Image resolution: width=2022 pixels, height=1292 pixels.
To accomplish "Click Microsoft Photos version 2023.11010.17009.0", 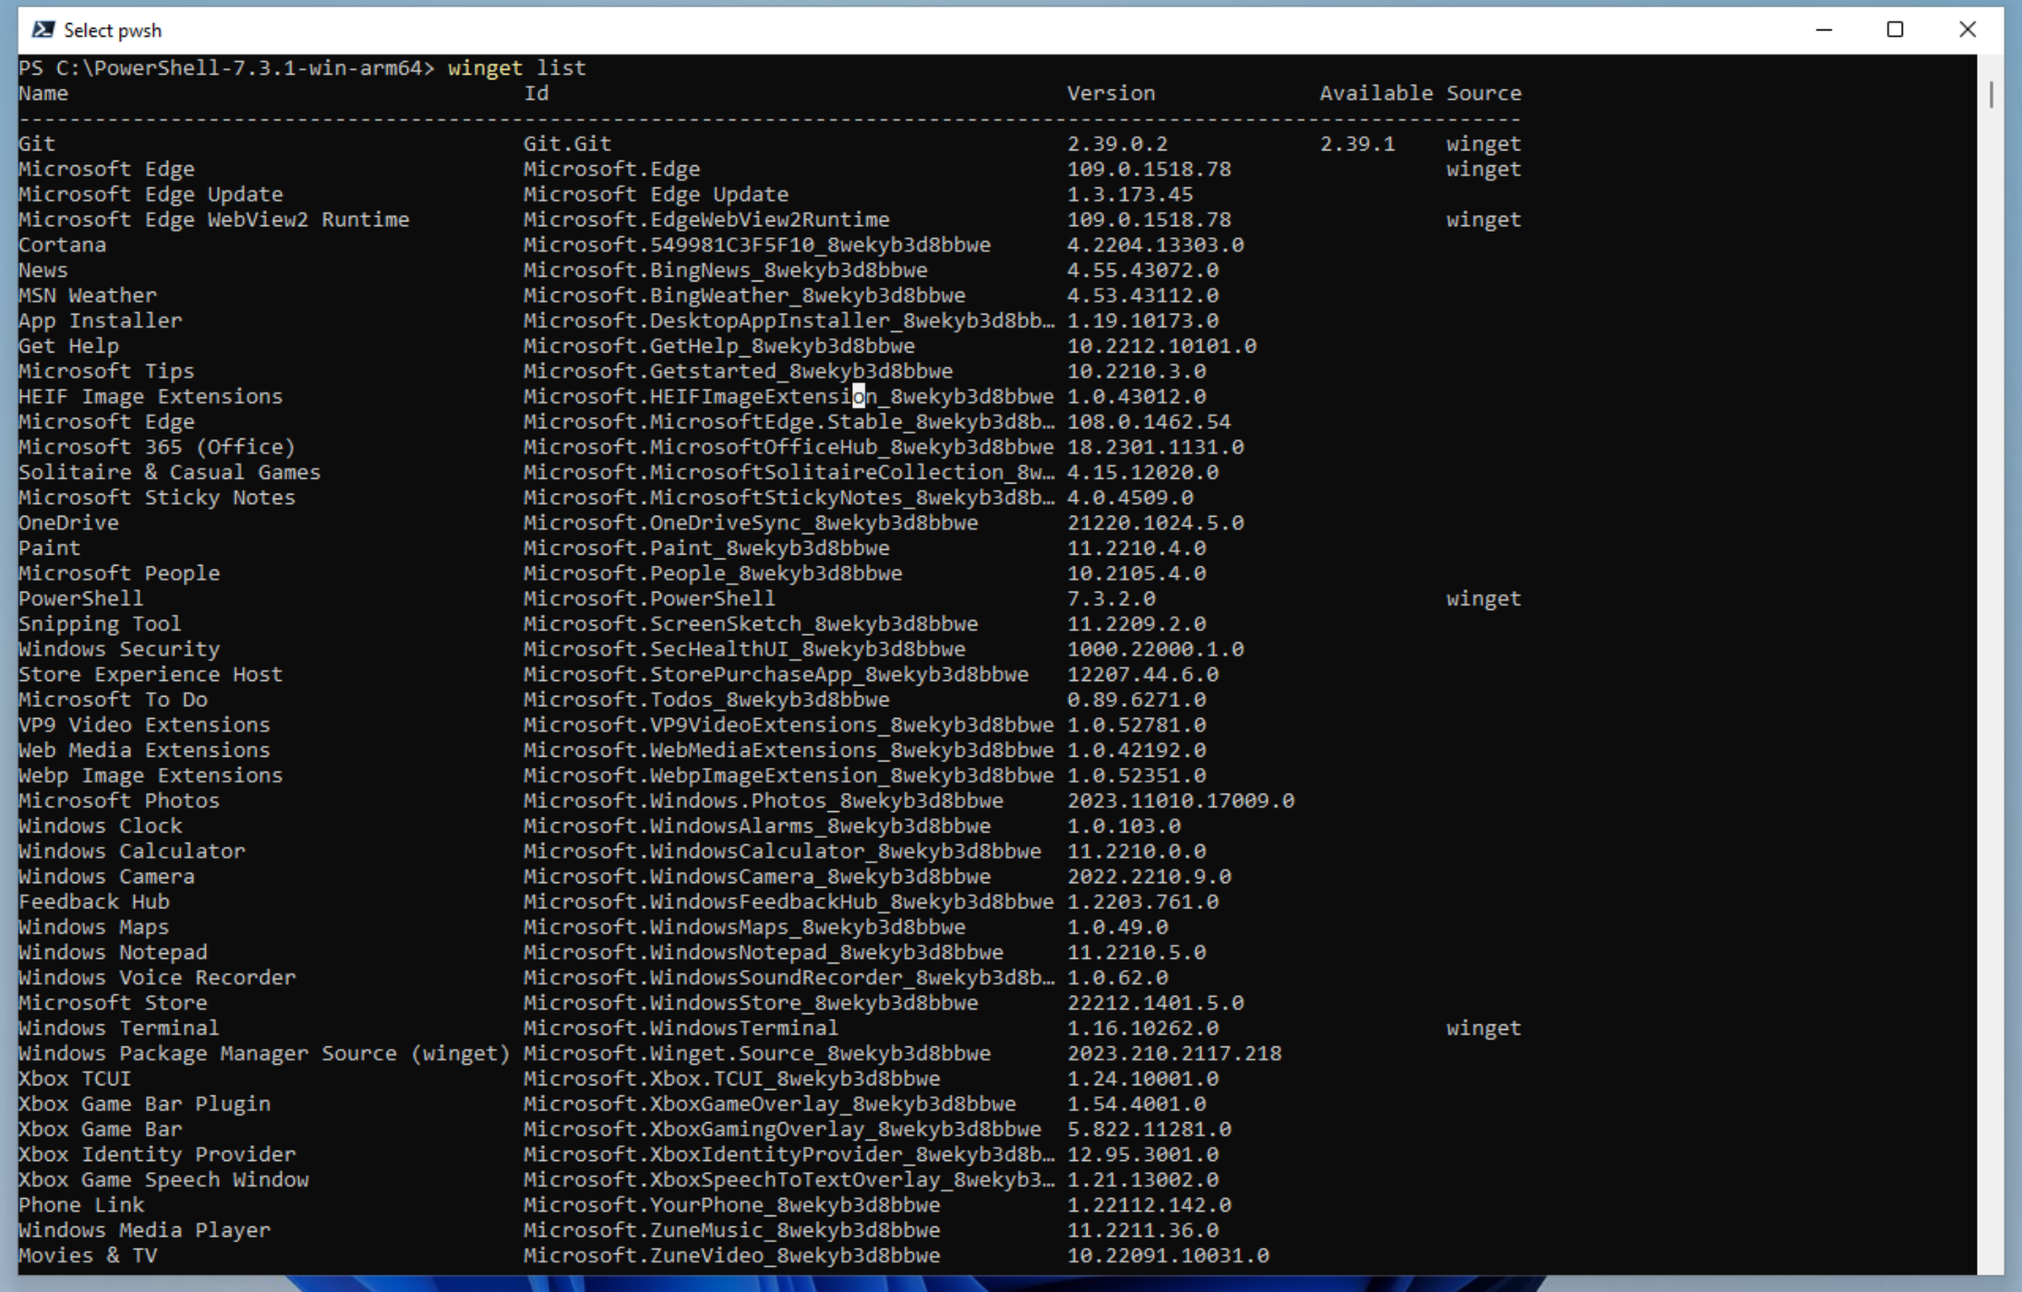I will coord(1181,800).
